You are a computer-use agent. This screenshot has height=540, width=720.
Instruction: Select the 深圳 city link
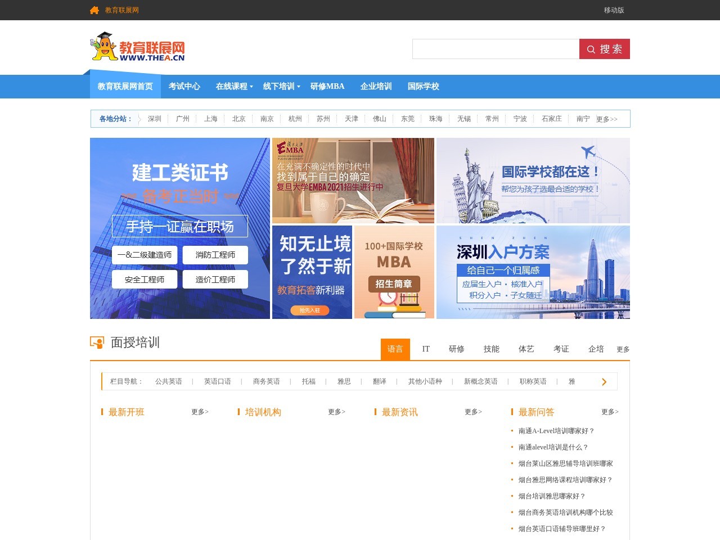(x=154, y=119)
